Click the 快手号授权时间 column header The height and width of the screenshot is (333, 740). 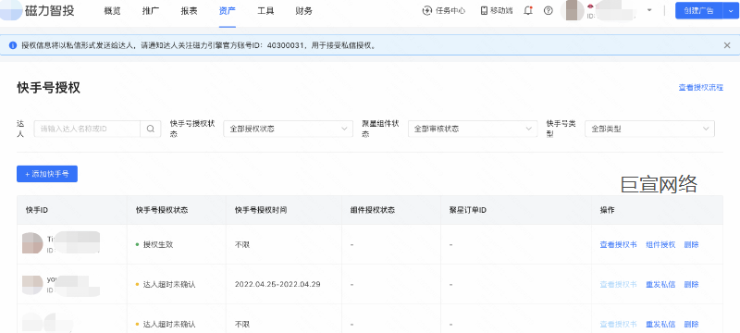click(261, 210)
